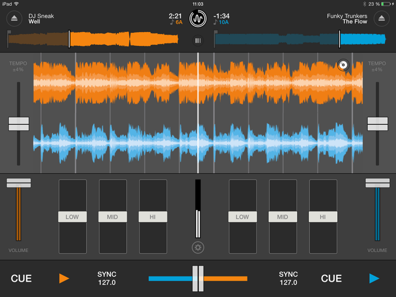
Task: Play the right deck with blue play button
Action: click(x=374, y=278)
